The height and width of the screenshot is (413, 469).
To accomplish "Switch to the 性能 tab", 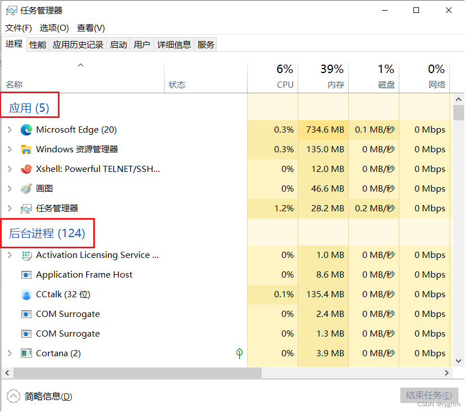I will pos(38,44).
